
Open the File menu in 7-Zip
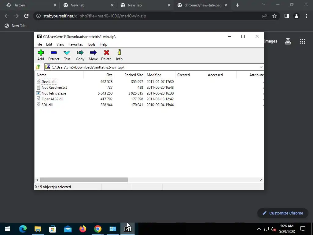[x=39, y=44]
